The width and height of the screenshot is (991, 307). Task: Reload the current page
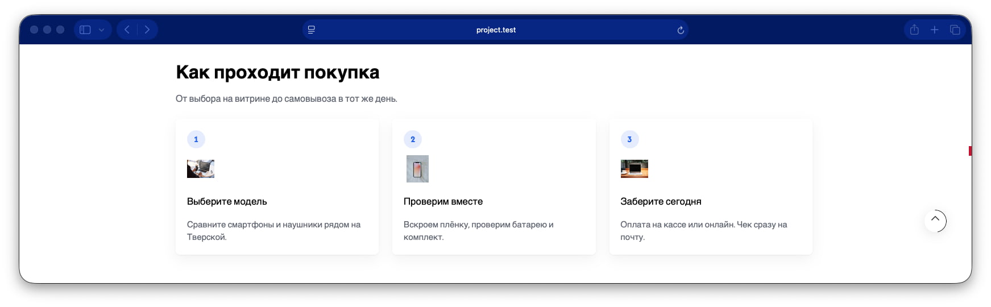681,30
